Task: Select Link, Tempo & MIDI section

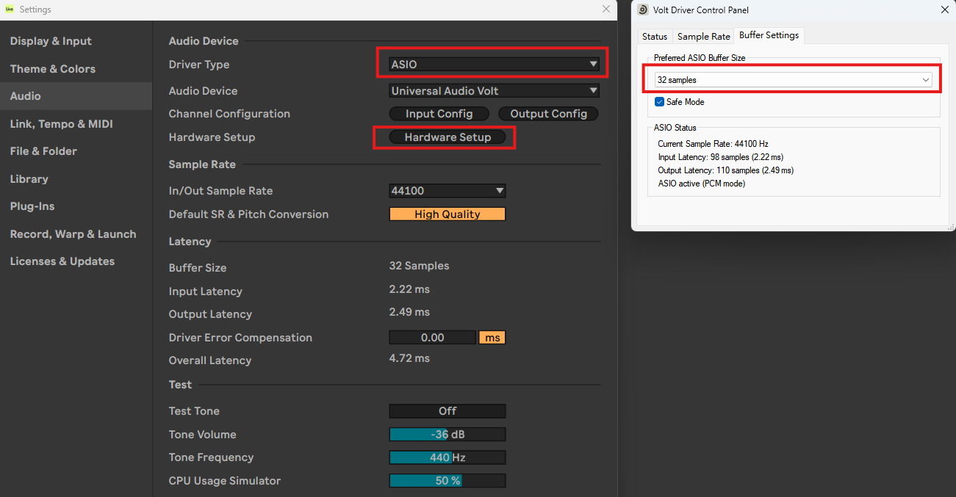Action: coord(61,124)
